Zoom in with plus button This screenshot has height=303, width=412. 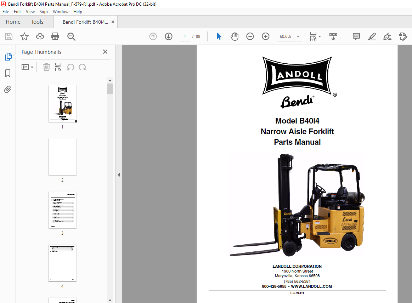pos(266,36)
